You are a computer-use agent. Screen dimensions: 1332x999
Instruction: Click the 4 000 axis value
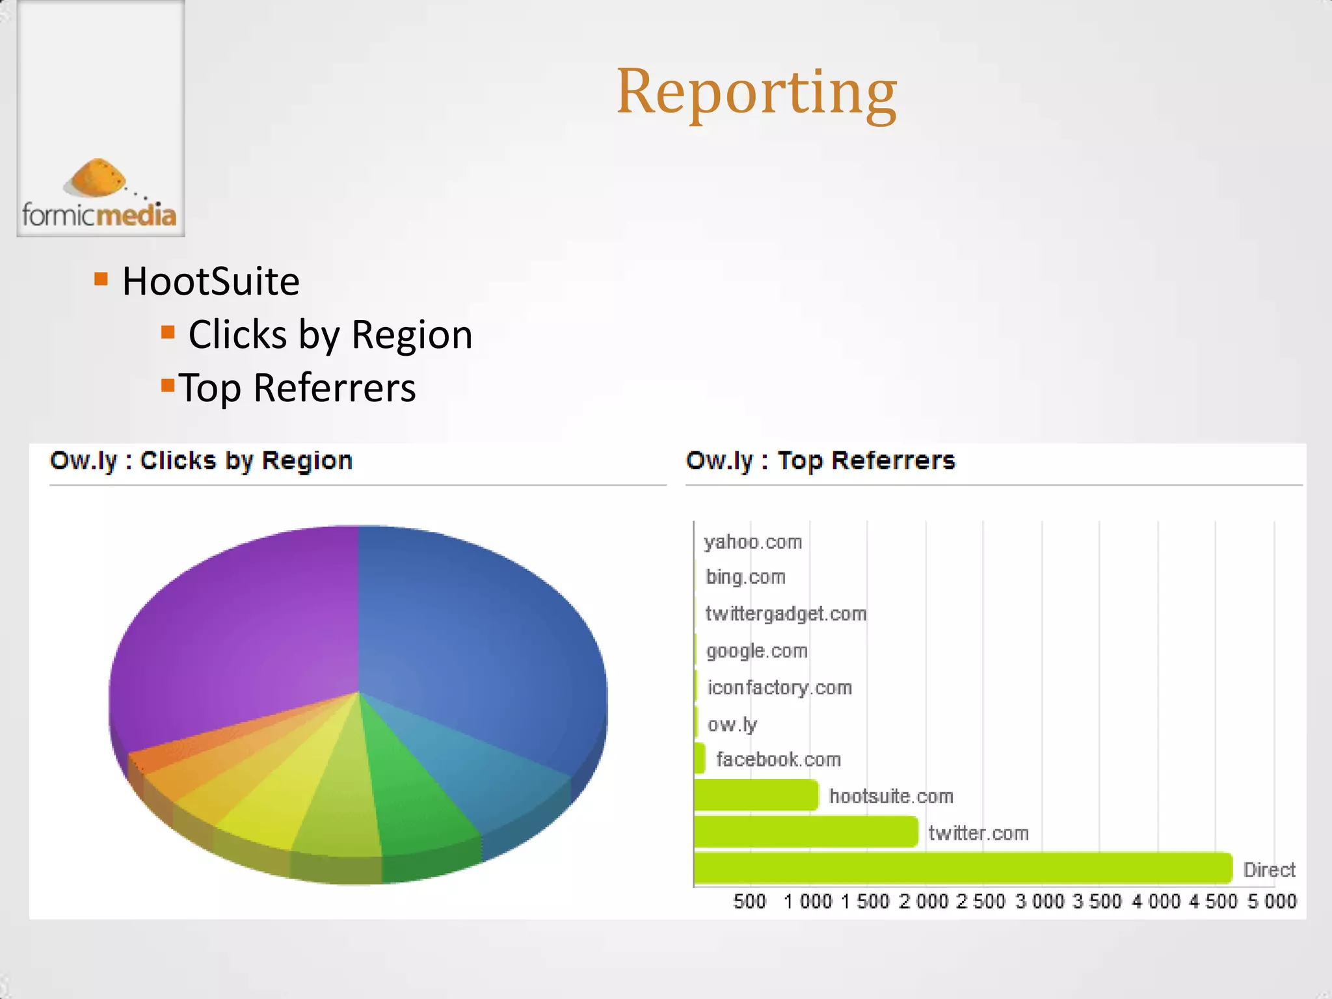point(1156,901)
